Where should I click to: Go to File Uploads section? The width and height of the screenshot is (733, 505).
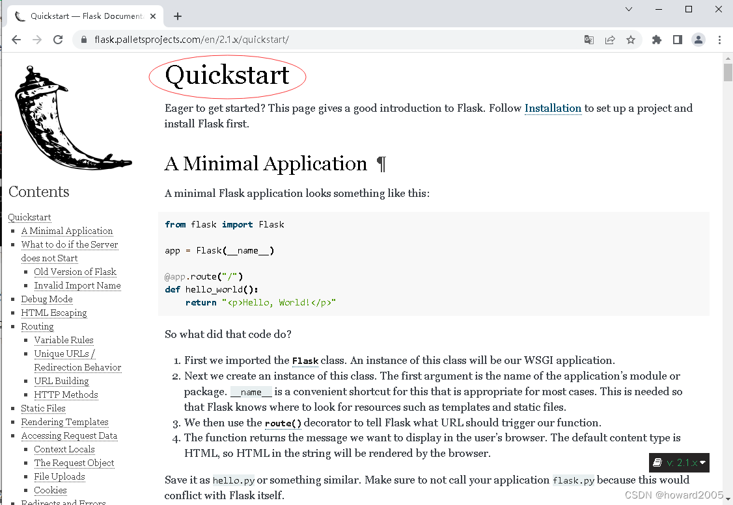pos(59,476)
